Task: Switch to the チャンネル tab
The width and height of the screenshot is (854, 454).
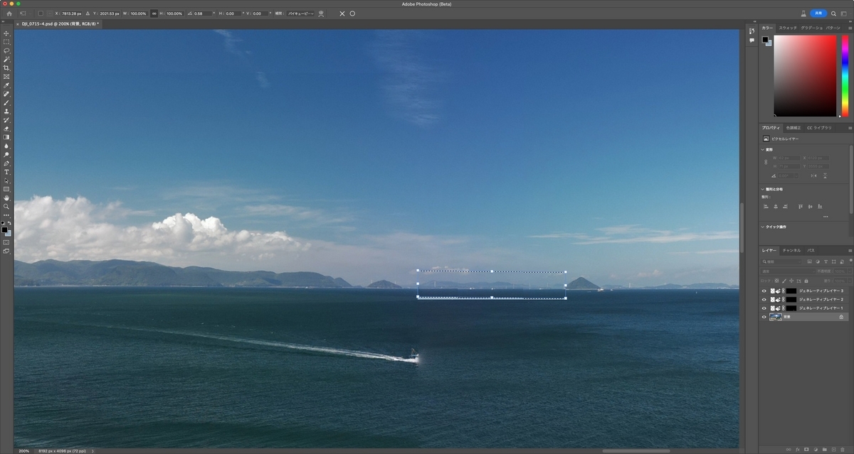Action: (x=792, y=250)
